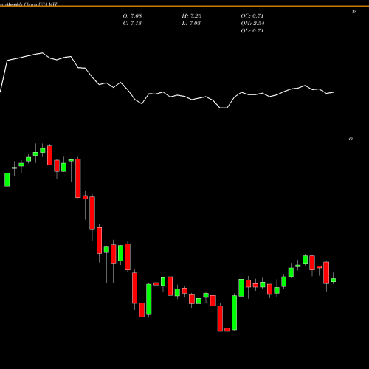Click the 'O: 7.08' open value
Screen dimensions: 369x369
[132, 15]
